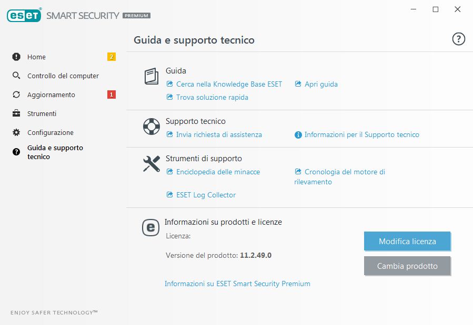Click the red update notification badge

[111, 95]
